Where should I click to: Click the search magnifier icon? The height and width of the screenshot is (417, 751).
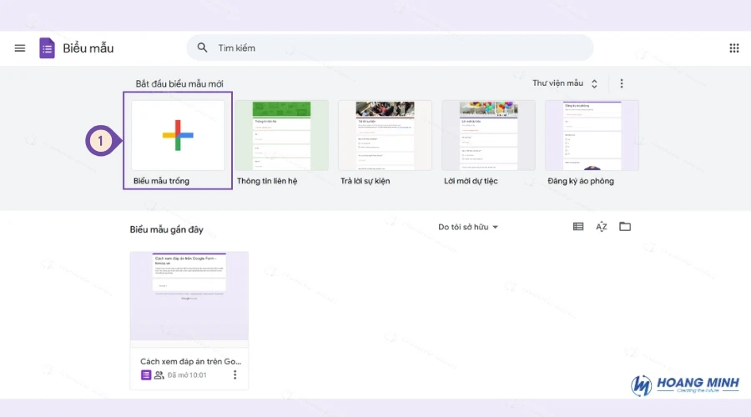click(x=202, y=48)
